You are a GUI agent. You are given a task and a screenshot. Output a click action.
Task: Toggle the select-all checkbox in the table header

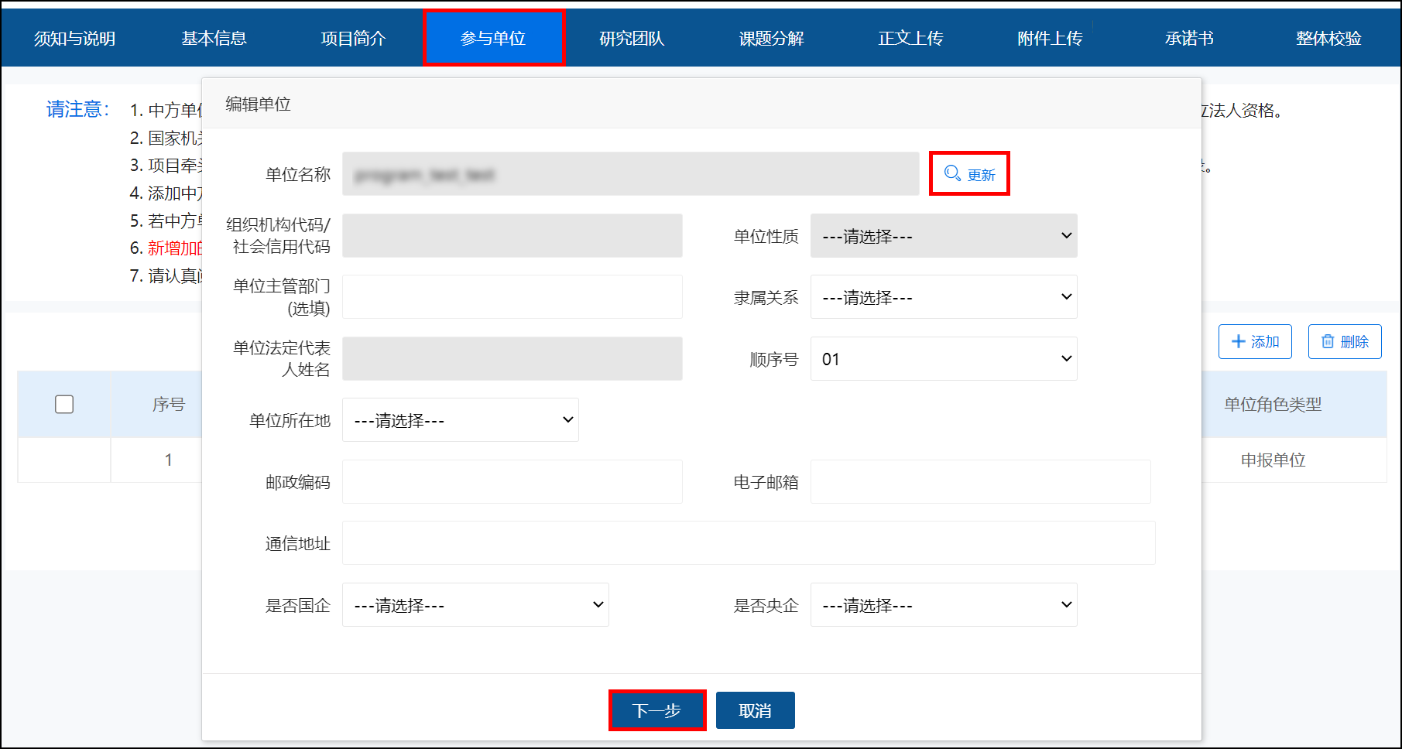coord(64,404)
